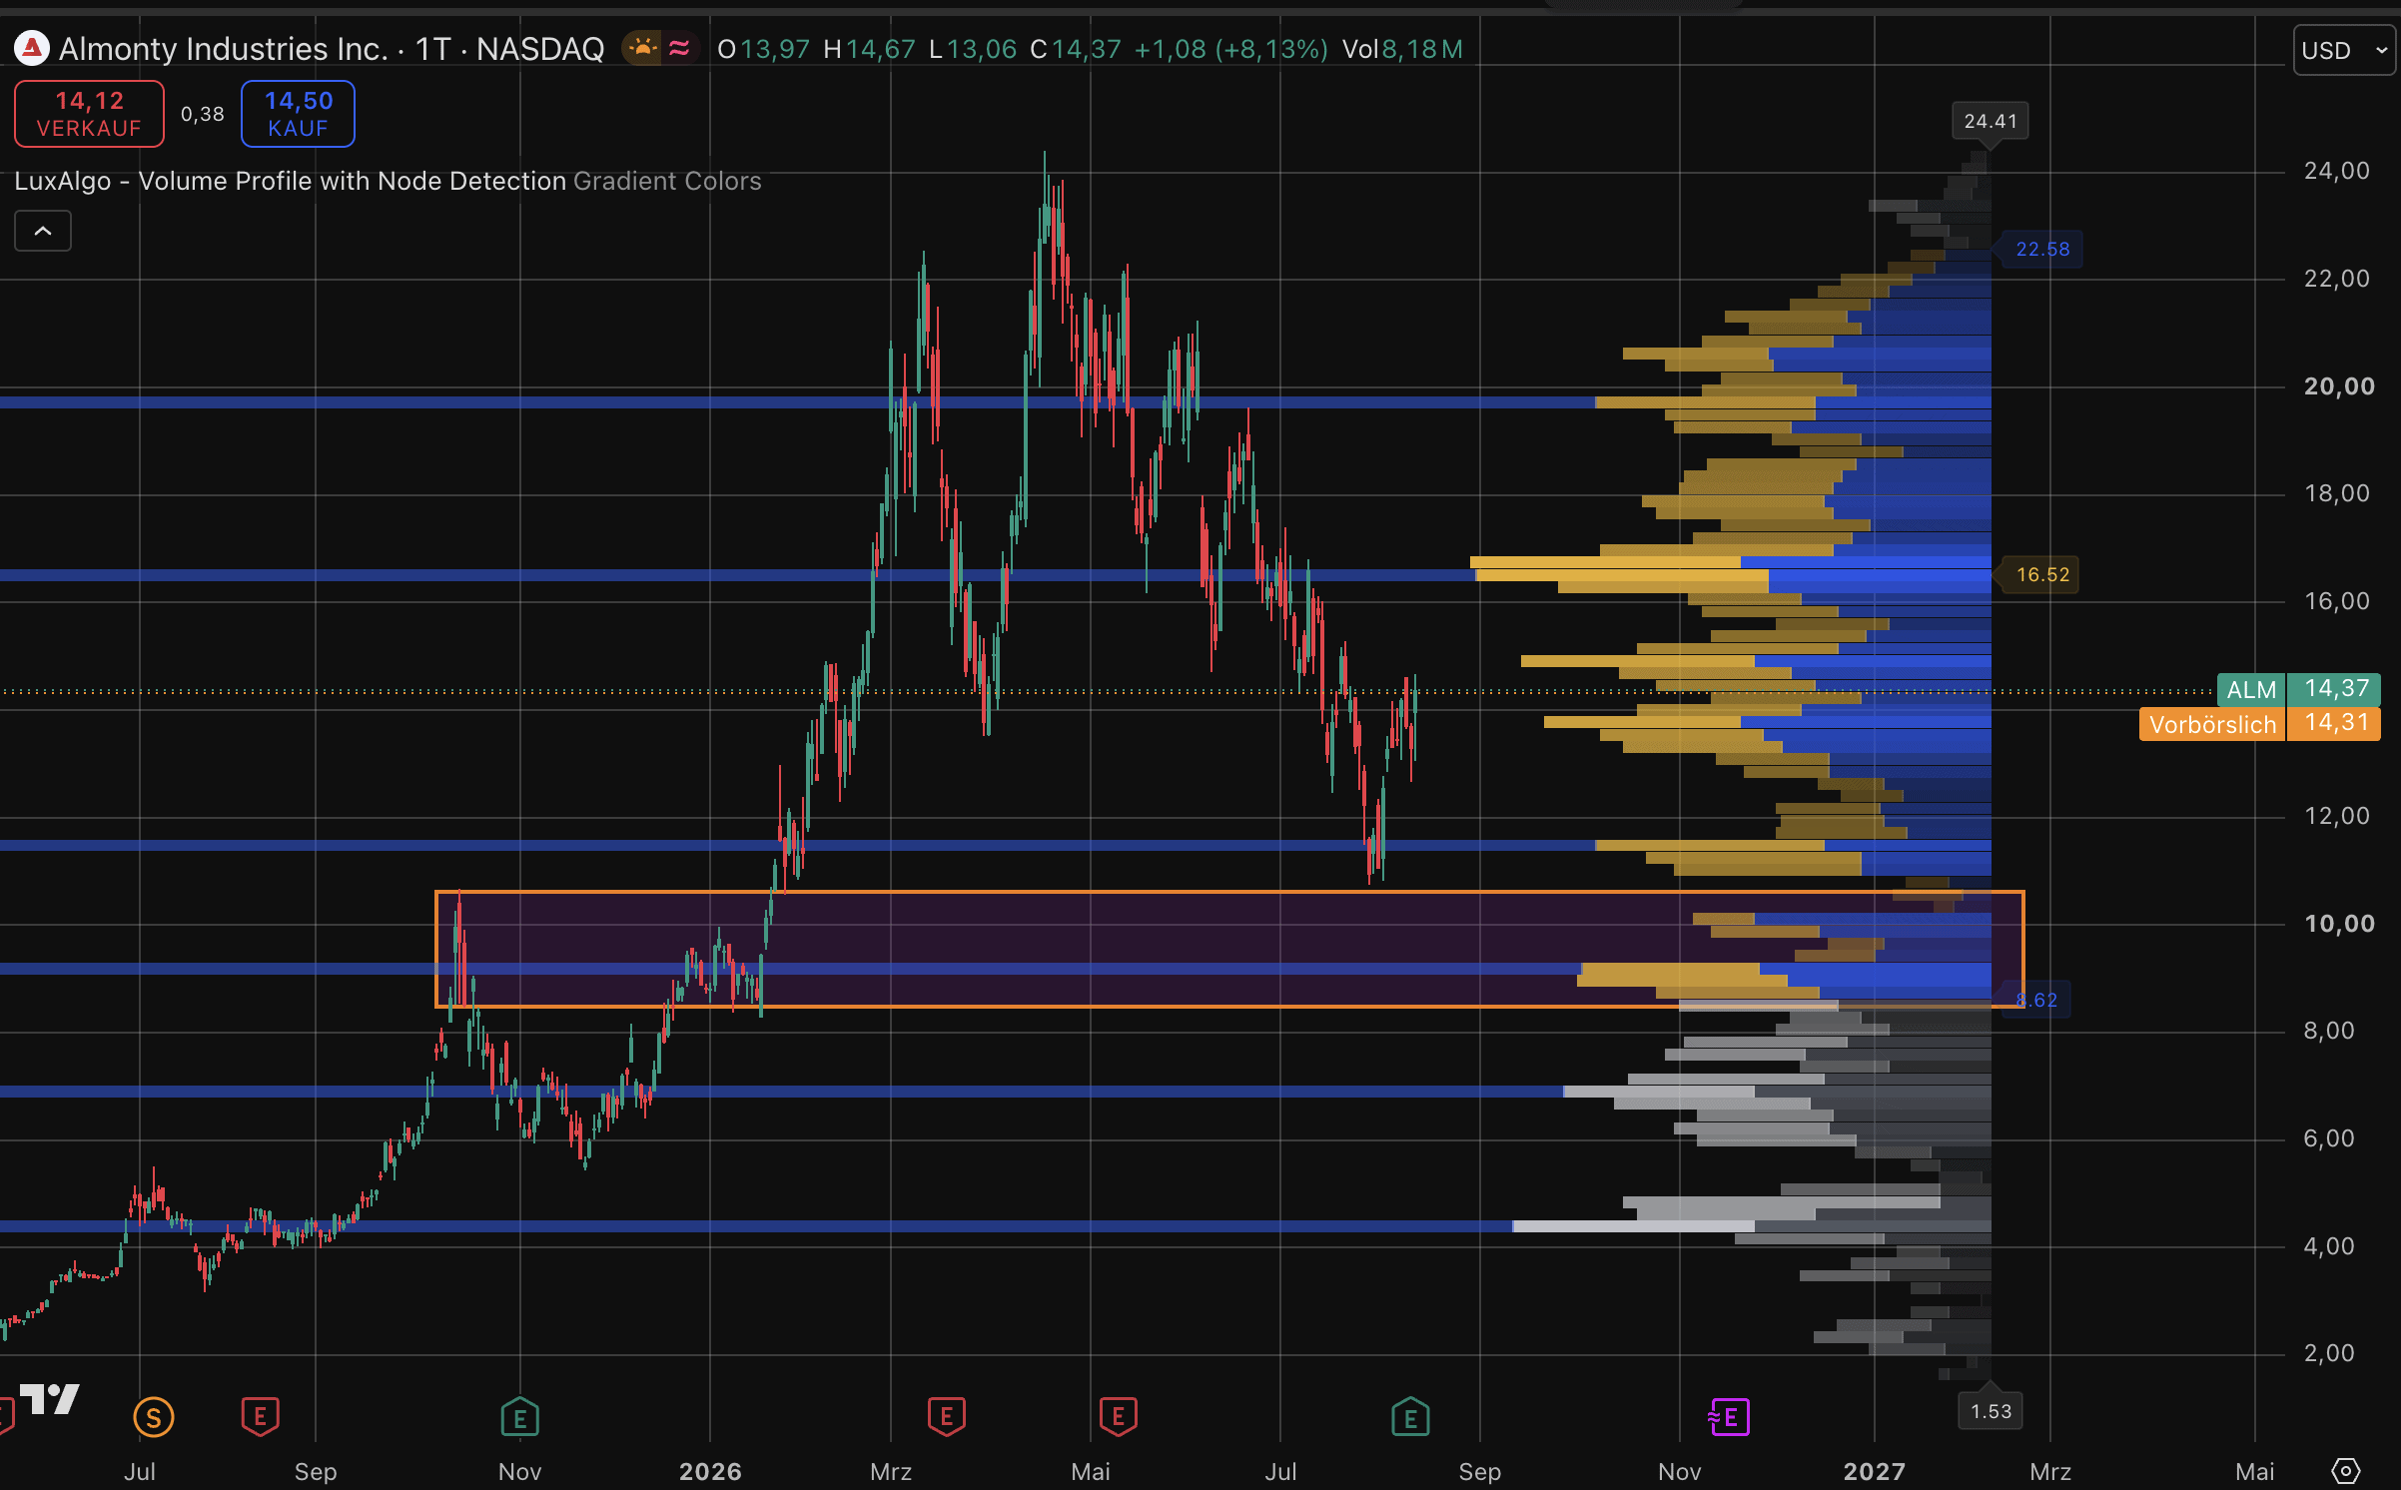Select the LuxAlgo Volume Profile indicator title
Viewport: 2401px width, 1490px height.
coord(291,181)
